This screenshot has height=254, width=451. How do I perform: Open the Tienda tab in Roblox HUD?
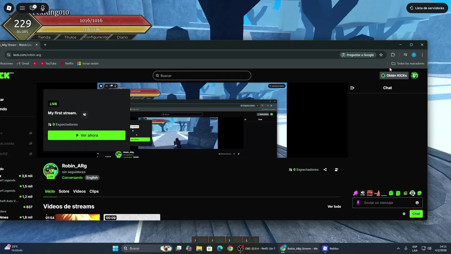point(44,37)
